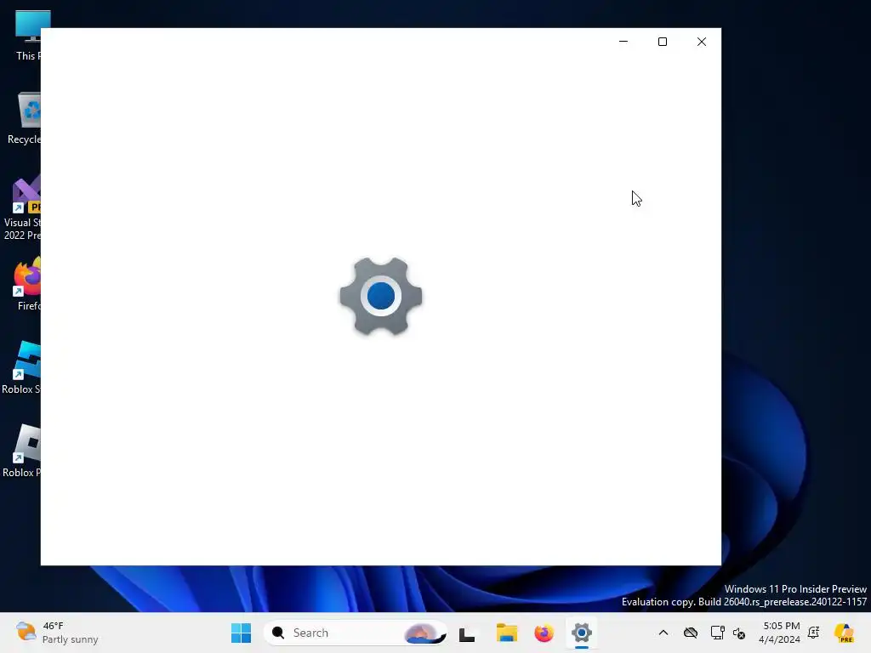Select the Firefox desktop shortcut
The height and width of the screenshot is (653, 871).
pos(26,284)
